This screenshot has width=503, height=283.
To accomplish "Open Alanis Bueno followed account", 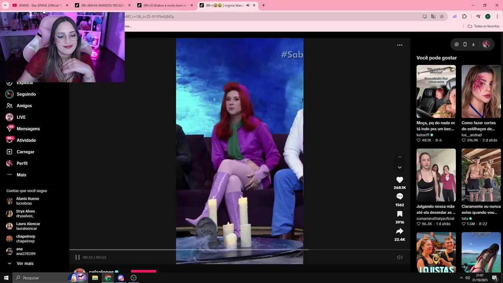I will click(28, 201).
